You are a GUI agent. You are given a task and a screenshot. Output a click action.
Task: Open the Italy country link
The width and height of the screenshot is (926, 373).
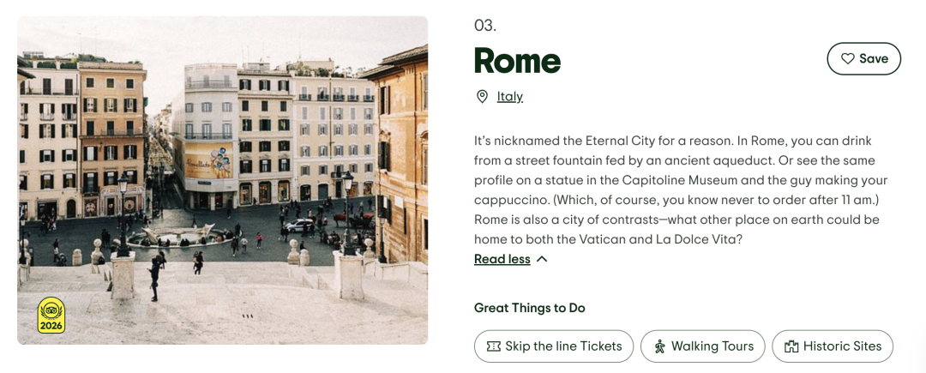click(510, 97)
